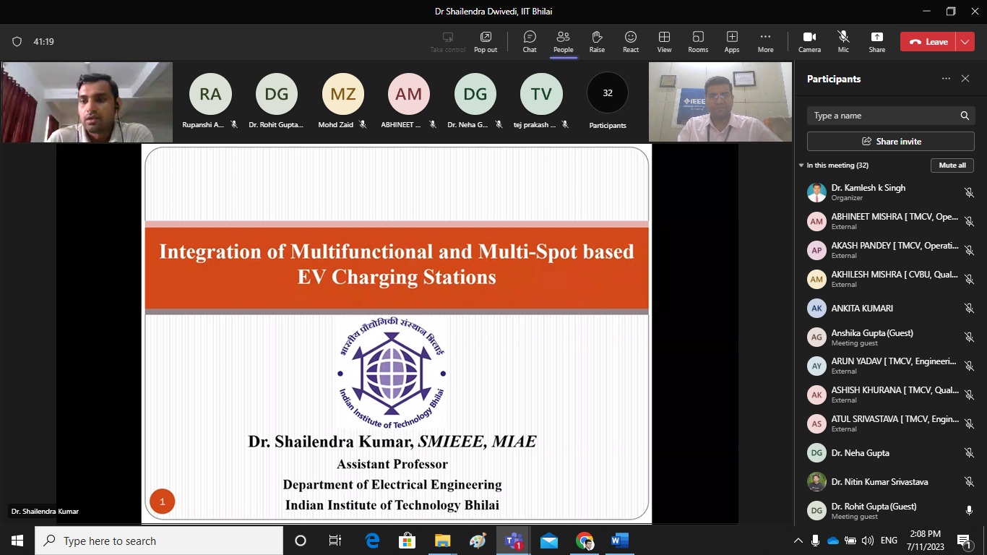Unmute the Mic in toolbar
Image resolution: width=987 pixels, height=555 pixels.
pos(843,41)
